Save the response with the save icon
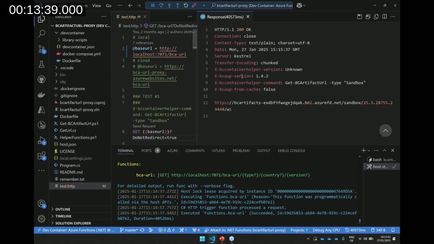 [x=359, y=17]
